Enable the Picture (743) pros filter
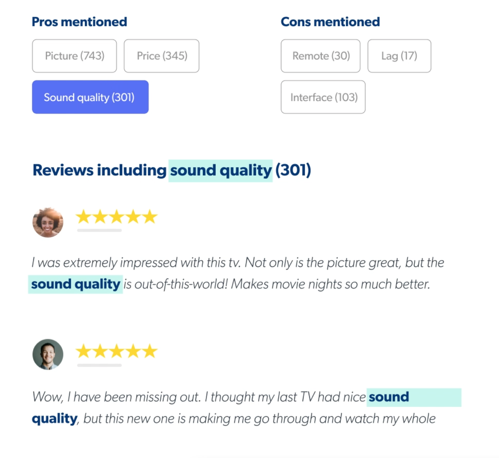499x458 pixels. pos(74,56)
